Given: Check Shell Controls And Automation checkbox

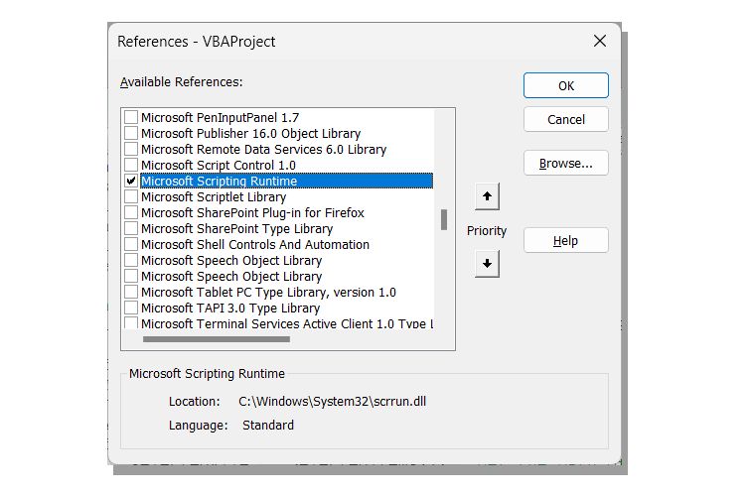Looking at the screenshot, I should point(131,244).
